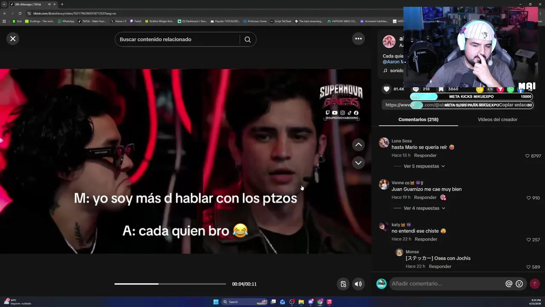545x307 pixels.
Task: Open the Chrome taskbar icon
Action: (x=320, y=302)
